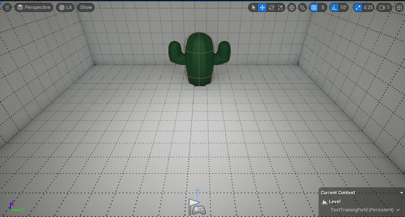Change grid snap value 5
Viewport: 405px width, 217px height.
point(323,7)
